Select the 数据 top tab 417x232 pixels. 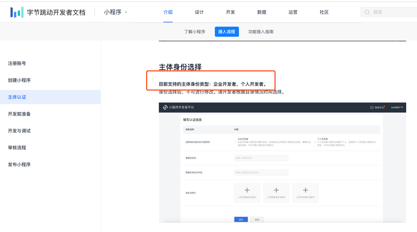(x=262, y=12)
